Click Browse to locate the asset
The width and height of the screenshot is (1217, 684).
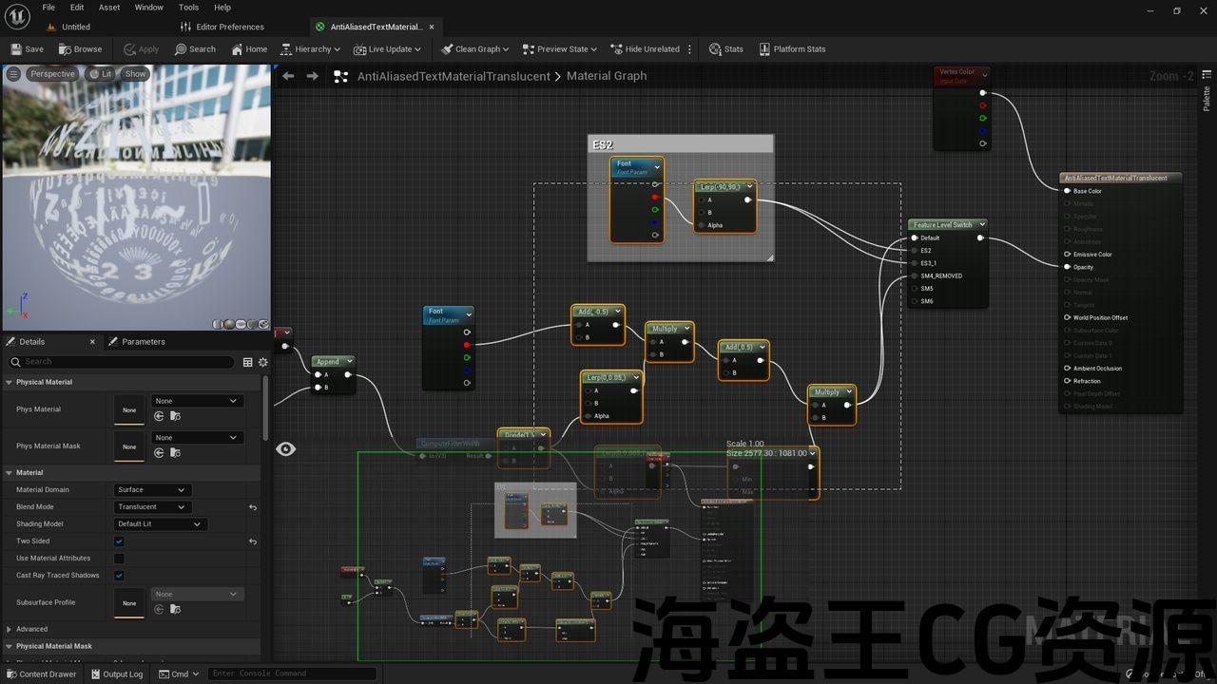(80, 49)
